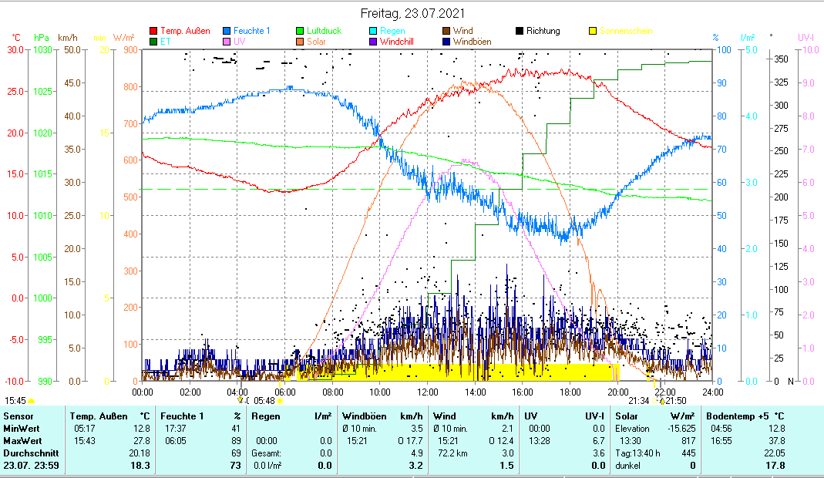
Task: Click the 12:00 time axis label
Action: point(428,392)
